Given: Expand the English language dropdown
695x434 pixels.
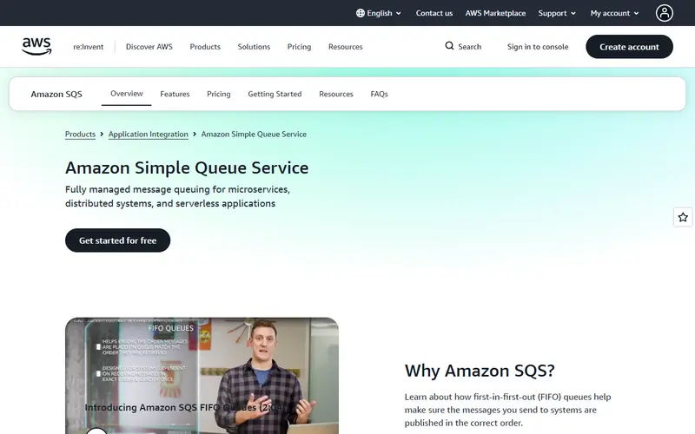Looking at the screenshot, I should 380,13.
